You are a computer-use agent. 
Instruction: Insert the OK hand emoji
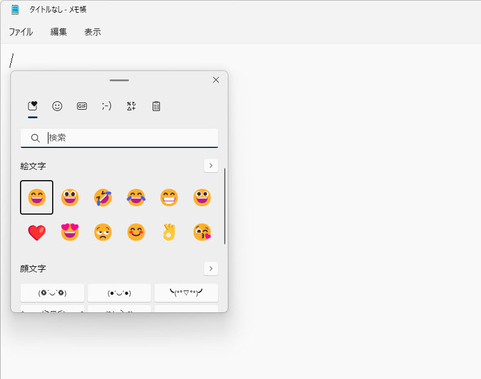click(168, 232)
